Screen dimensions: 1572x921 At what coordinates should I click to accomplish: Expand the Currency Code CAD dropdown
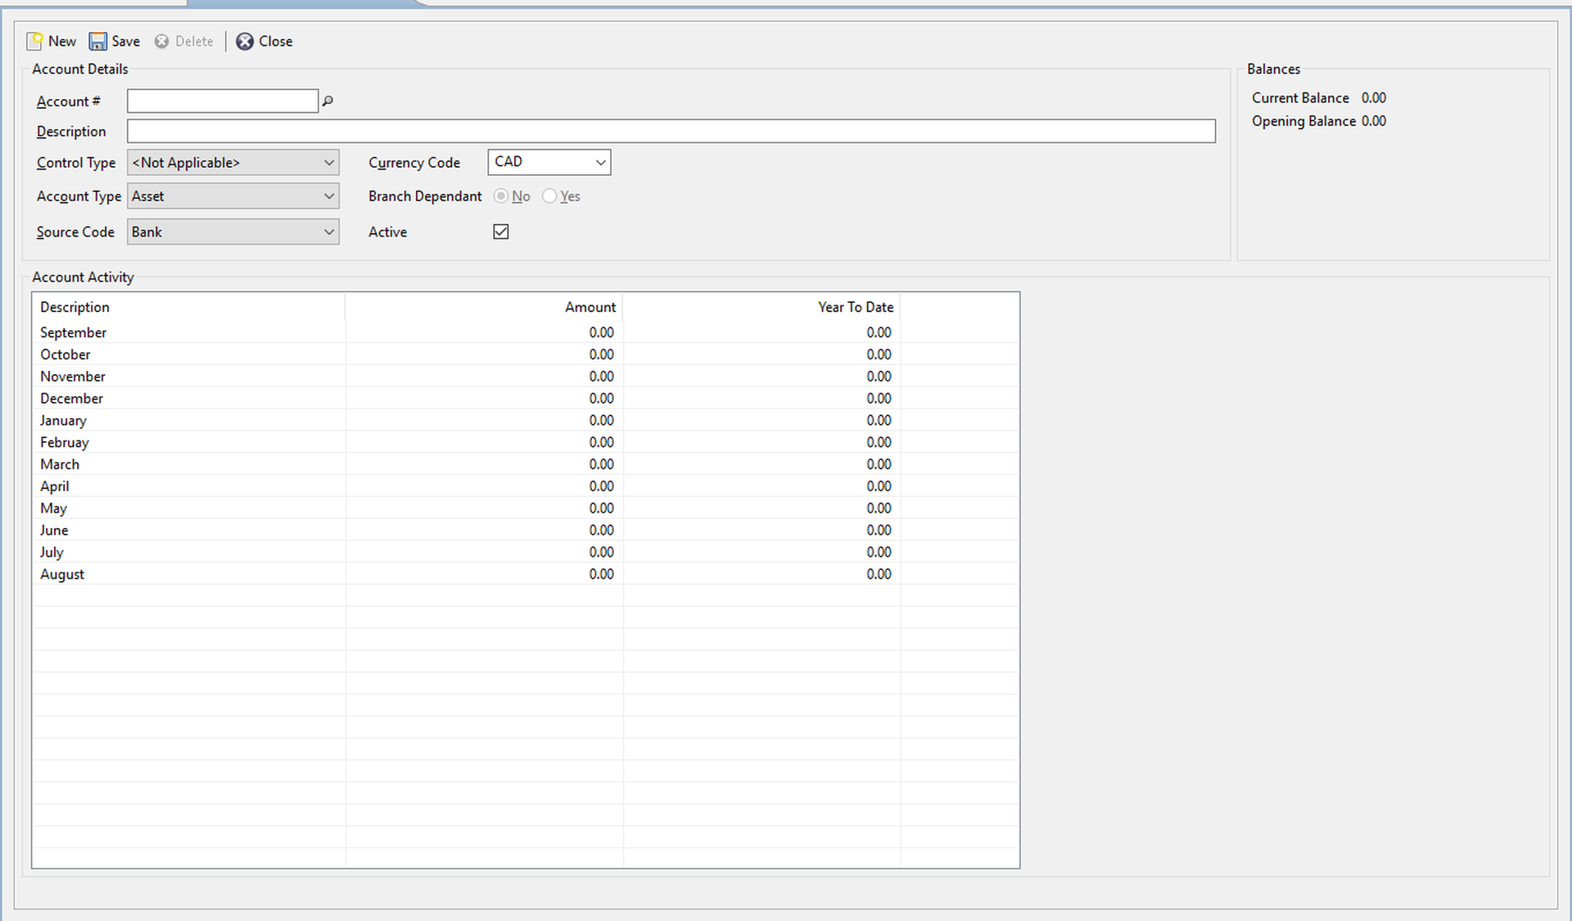549,162
